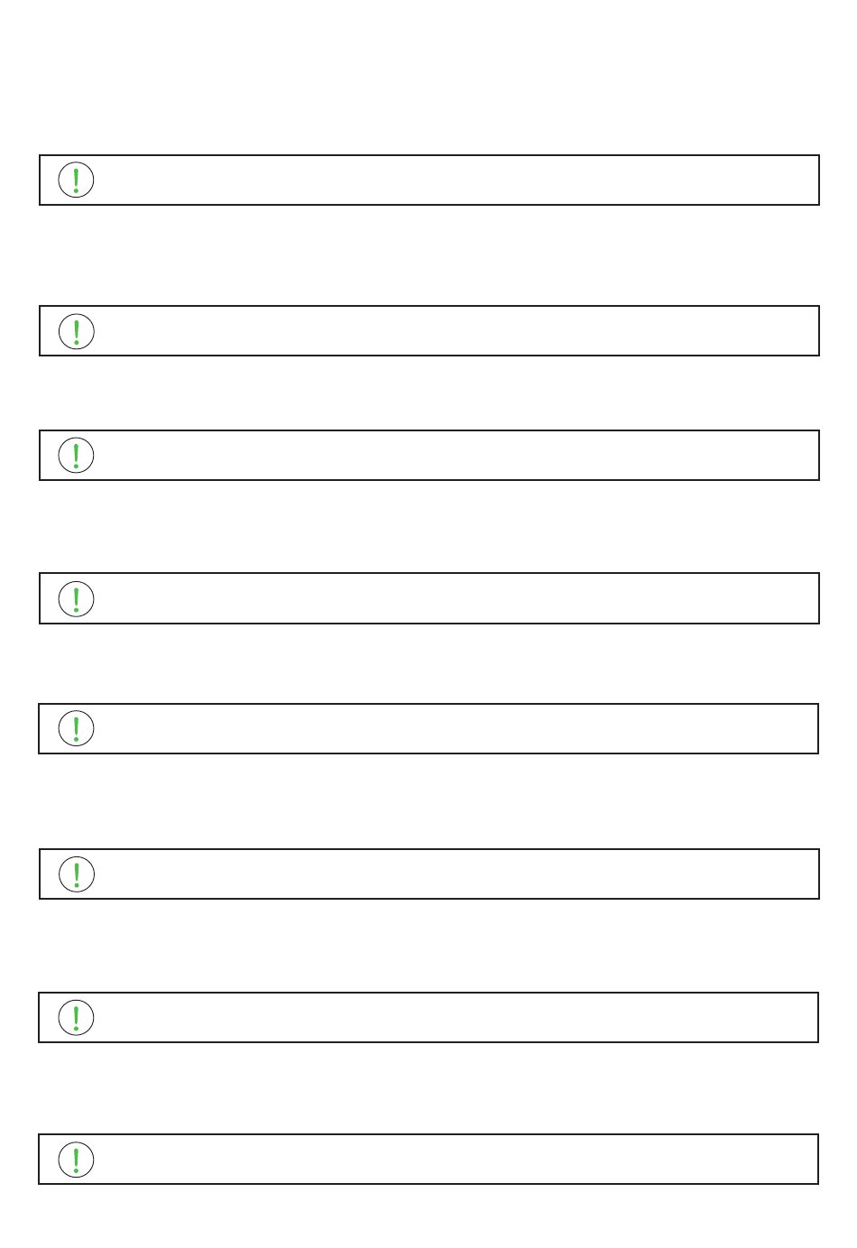Click the blank gap between first and second notice boxes
This screenshot has width=857, height=1248.
pos(428,255)
